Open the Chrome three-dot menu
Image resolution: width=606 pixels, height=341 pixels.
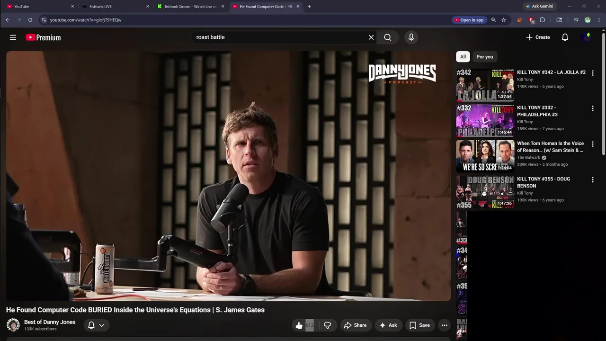click(x=599, y=20)
